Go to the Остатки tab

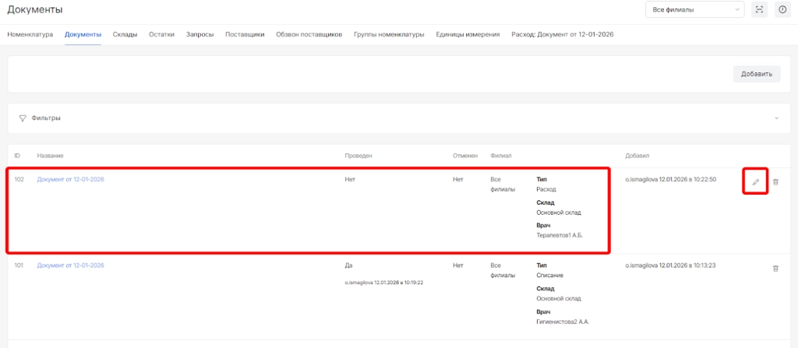(161, 34)
